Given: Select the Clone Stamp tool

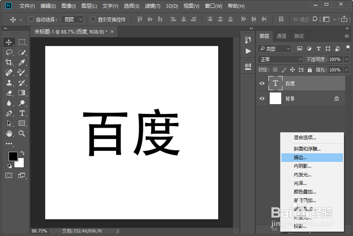Looking at the screenshot, I should (9, 83).
